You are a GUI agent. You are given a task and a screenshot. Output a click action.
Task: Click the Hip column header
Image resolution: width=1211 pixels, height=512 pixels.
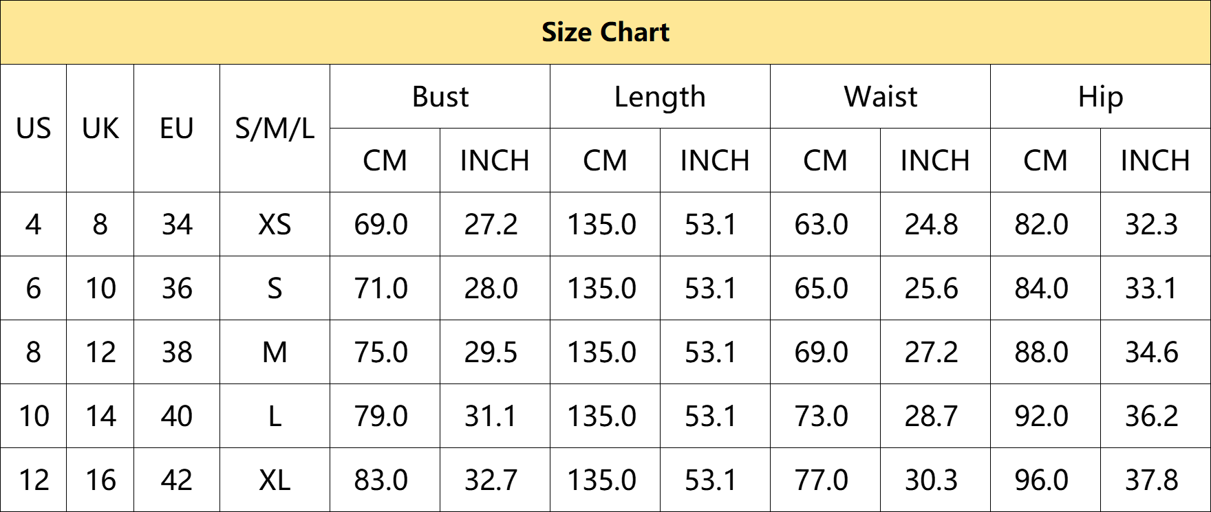[1100, 97]
